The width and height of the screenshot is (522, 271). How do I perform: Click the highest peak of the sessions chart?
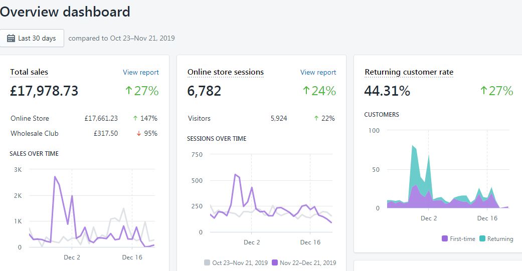235,174
